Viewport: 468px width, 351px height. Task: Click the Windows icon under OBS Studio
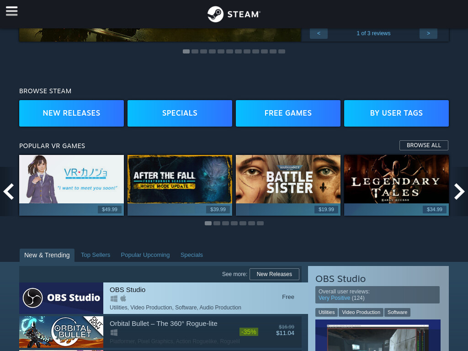[x=114, y=298]
